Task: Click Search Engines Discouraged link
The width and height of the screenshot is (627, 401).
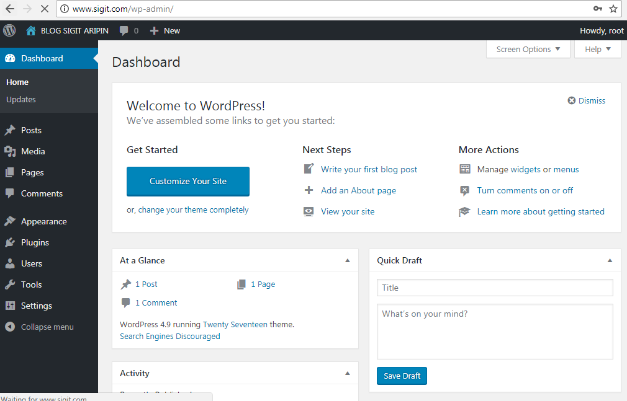Action: click(170, 337)
